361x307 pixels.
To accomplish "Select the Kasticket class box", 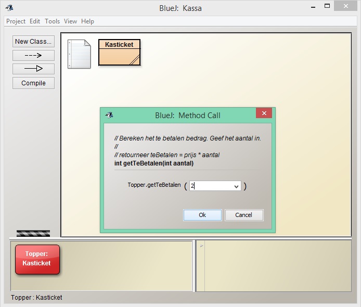I will (119, 52).
